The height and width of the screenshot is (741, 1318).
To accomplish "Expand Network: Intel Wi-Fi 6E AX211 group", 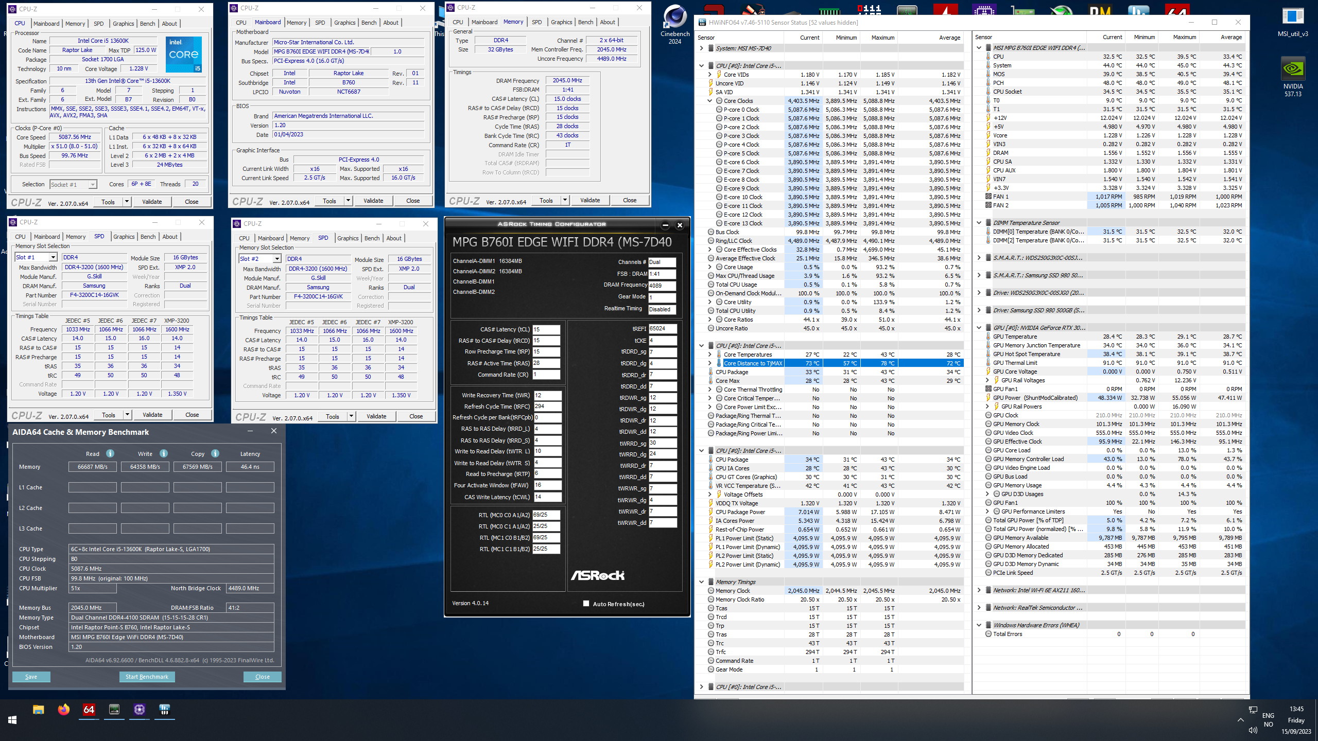I will [979, 590].
